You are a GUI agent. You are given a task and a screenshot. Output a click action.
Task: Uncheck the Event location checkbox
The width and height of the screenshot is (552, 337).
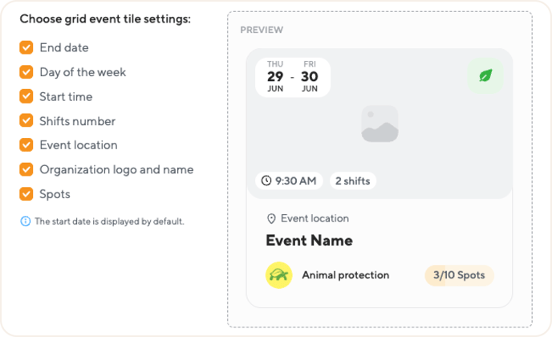(26, 145)
